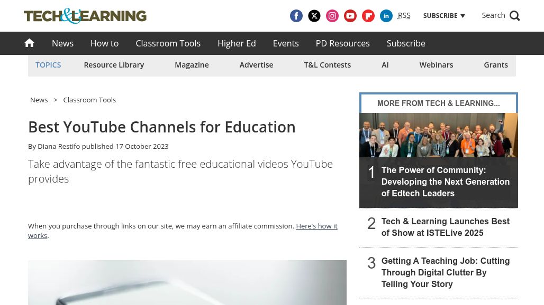Open PD Resources menu
This screenshot has height=305, width=544.
(x=343, y=43)
